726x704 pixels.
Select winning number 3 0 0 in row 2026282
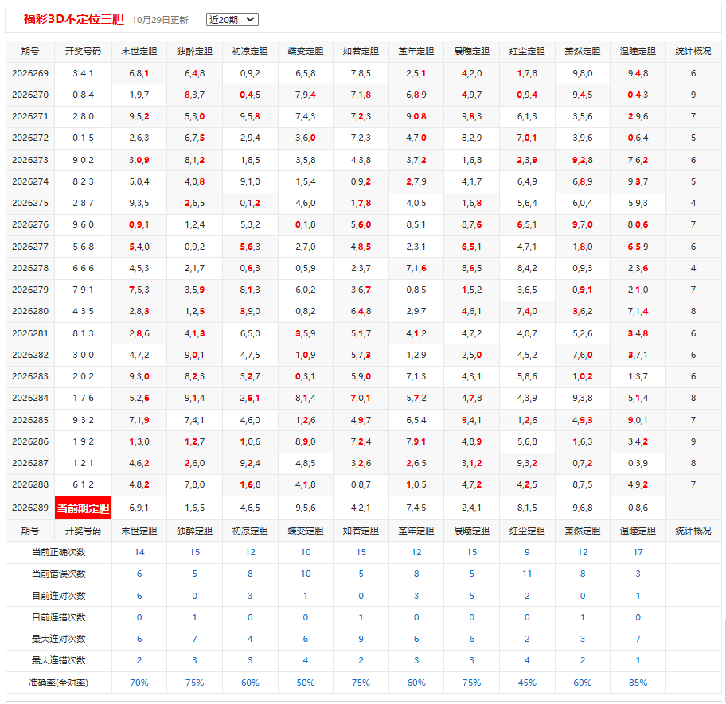(x=83, y=355)
